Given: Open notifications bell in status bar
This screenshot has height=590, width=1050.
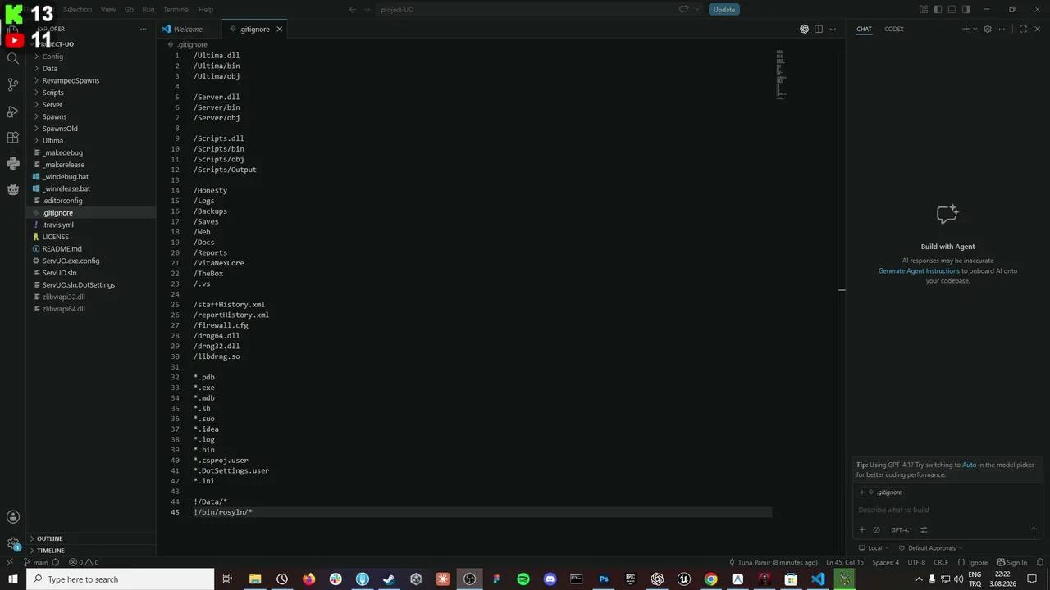Looking at the screenshot, I should [x=1039, y=563].
